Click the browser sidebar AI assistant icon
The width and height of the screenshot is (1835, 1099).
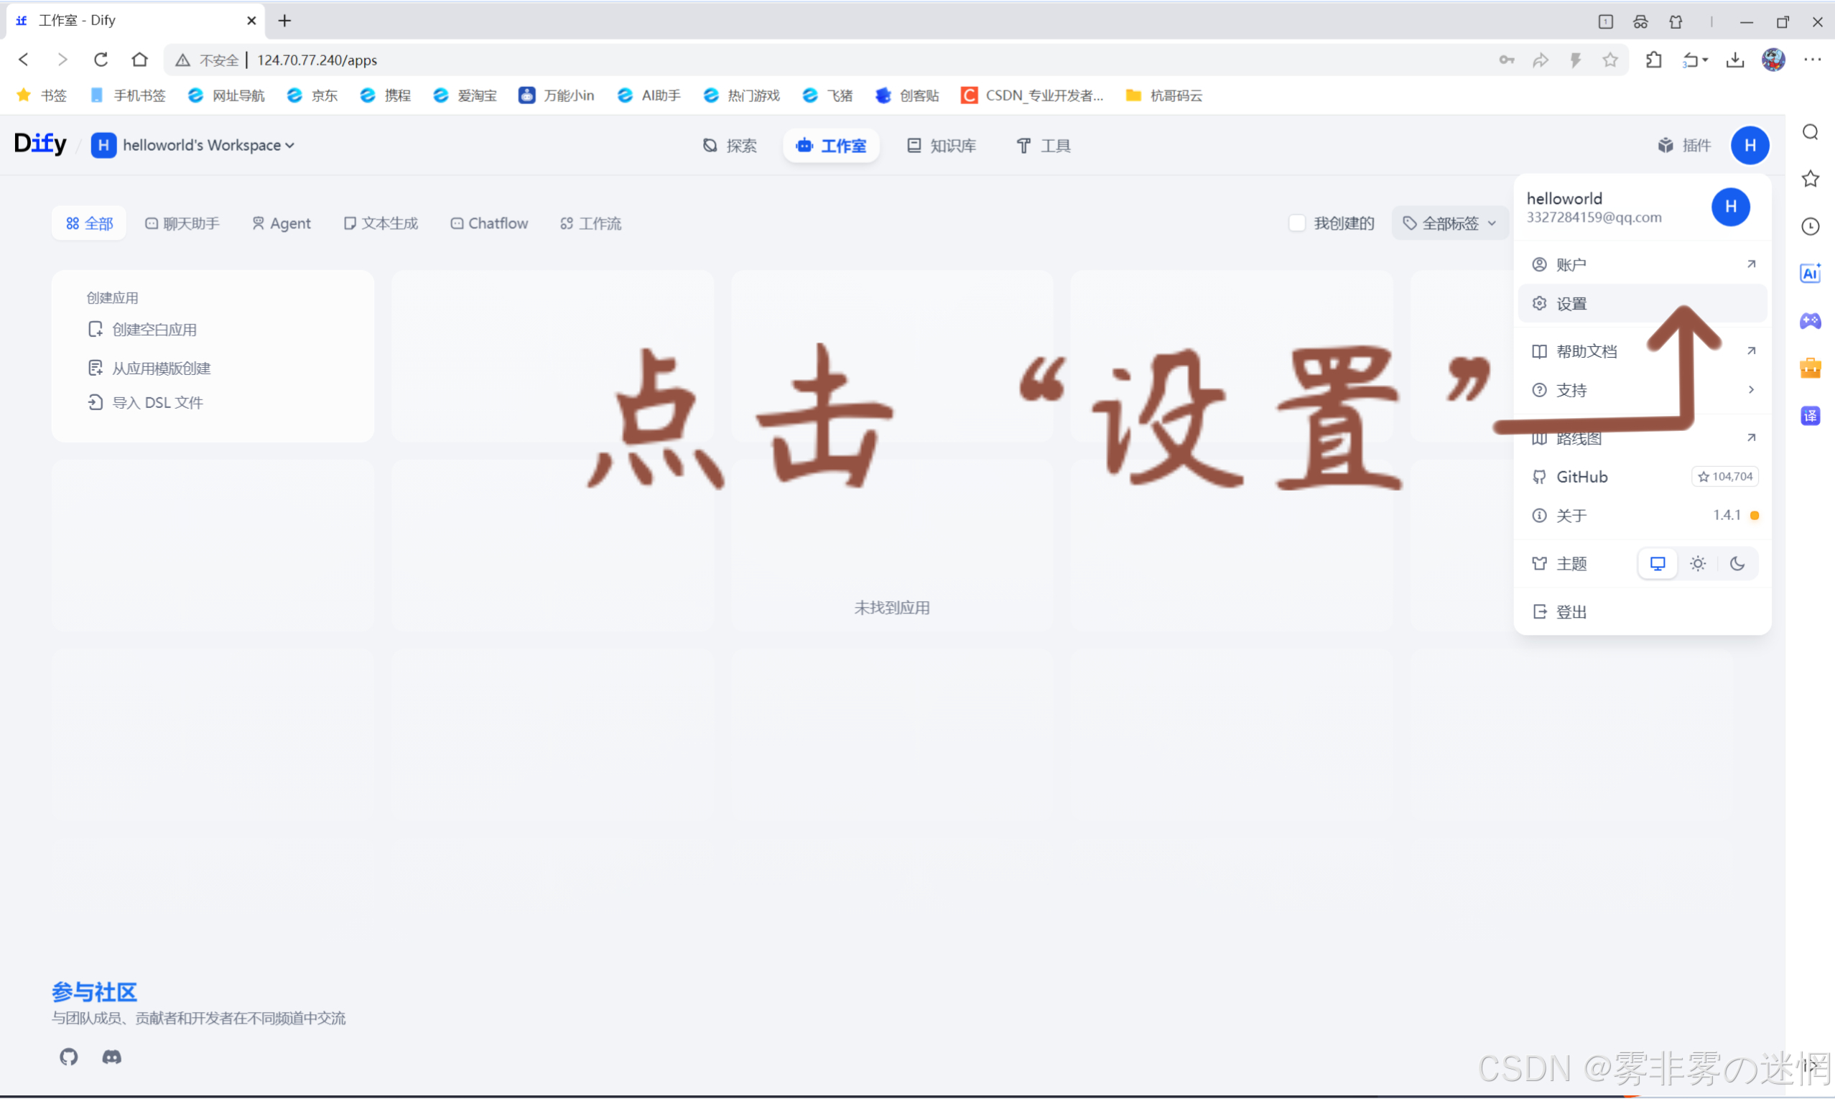coord(1810,273)
